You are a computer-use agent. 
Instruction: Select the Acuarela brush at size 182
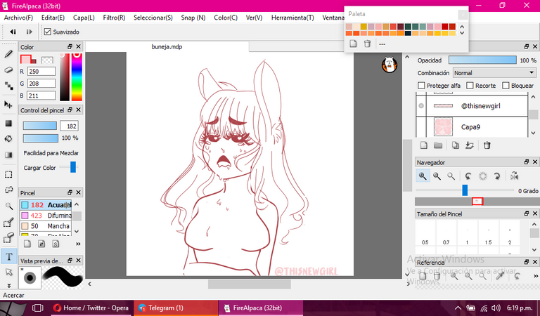46,205
